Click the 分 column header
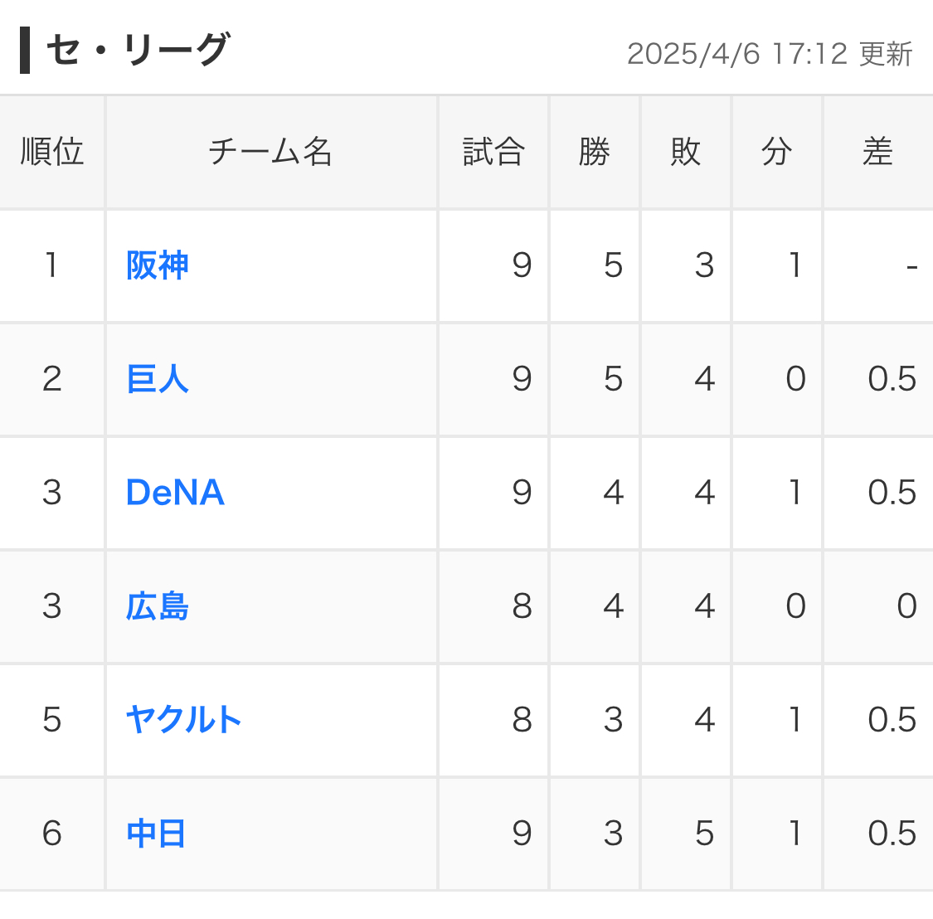Viewport: 933px width, 919px height. (x=776, y=152)
